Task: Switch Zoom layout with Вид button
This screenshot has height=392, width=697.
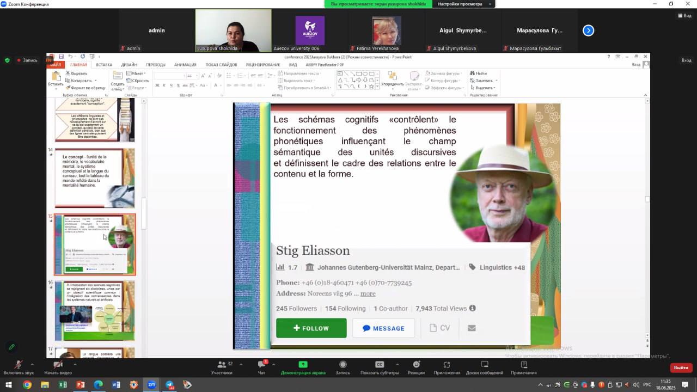Action: point(684,16)
